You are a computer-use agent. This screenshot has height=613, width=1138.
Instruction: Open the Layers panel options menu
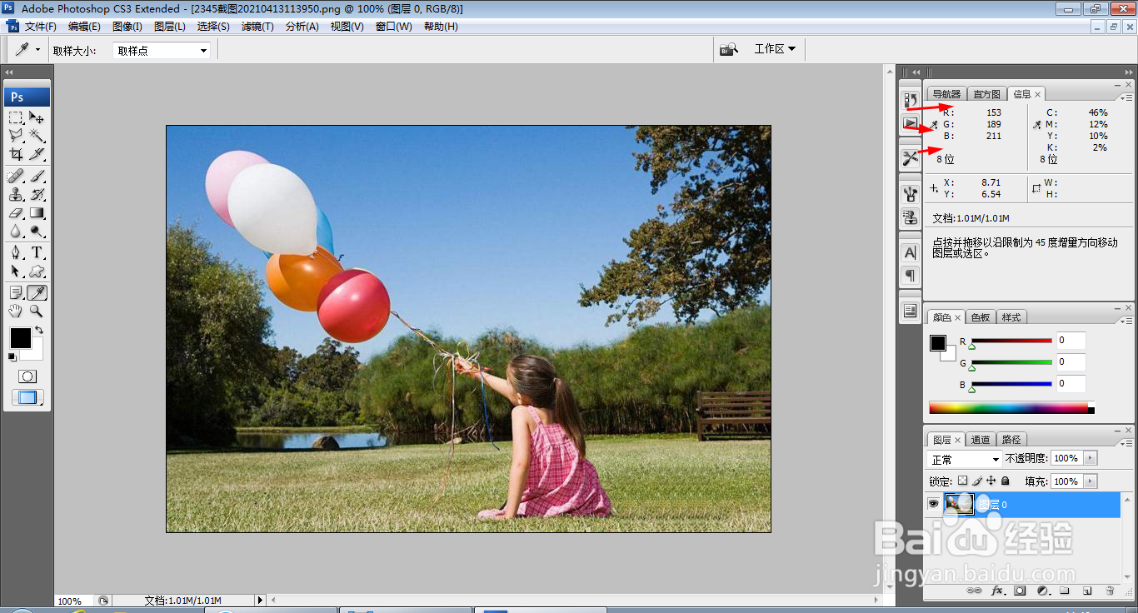point(1128,442)
